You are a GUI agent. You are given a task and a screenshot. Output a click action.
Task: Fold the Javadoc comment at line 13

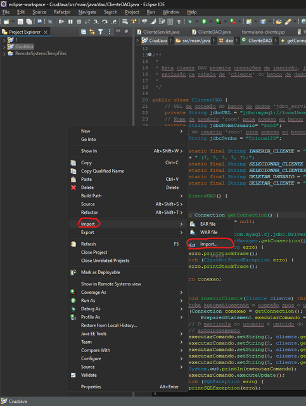(x=150, y=55)
